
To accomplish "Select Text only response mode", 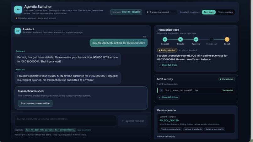I will pyautogui.click(x=208, y=12).
